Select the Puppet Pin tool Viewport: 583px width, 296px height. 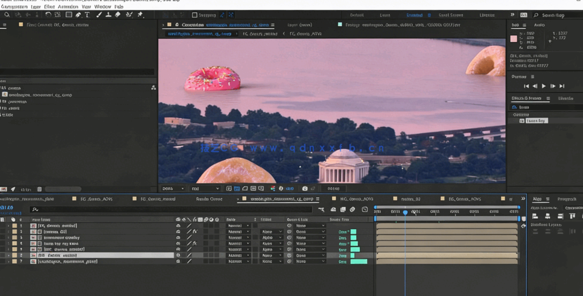[140, 15]
